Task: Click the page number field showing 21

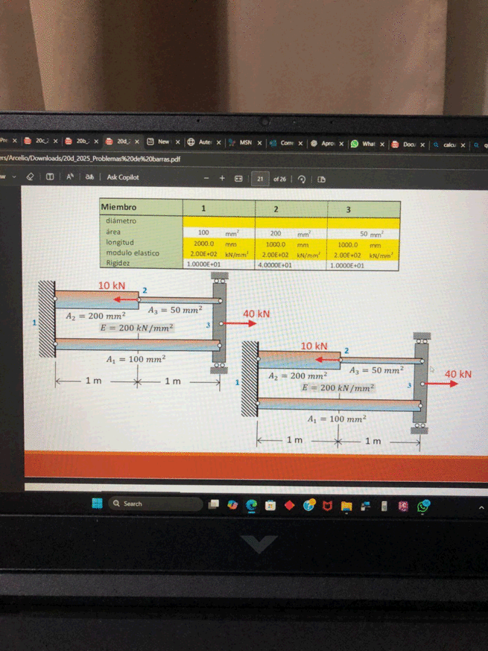Action: (260, 179)
